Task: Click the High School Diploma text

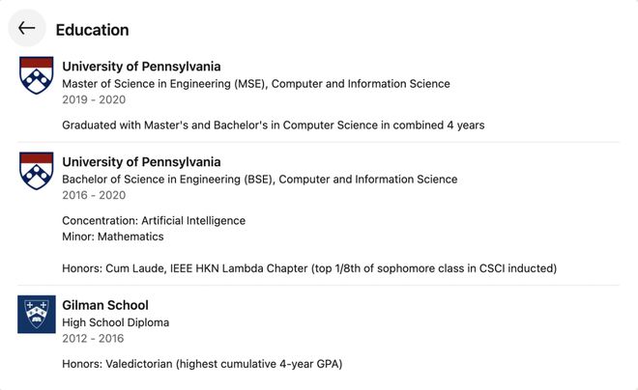Action: coord(116,322)
